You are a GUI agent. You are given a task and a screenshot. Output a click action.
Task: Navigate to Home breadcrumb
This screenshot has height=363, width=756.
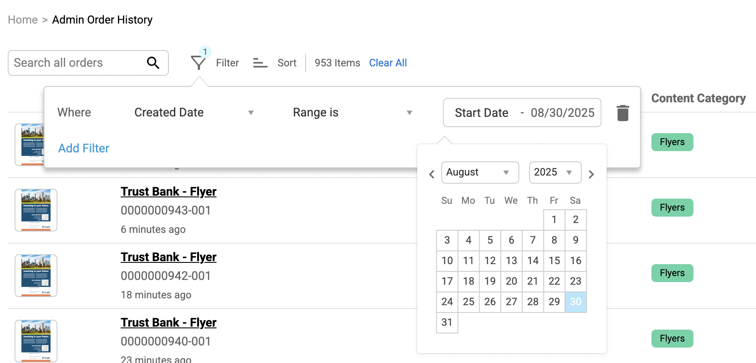[x=23, y=20]
